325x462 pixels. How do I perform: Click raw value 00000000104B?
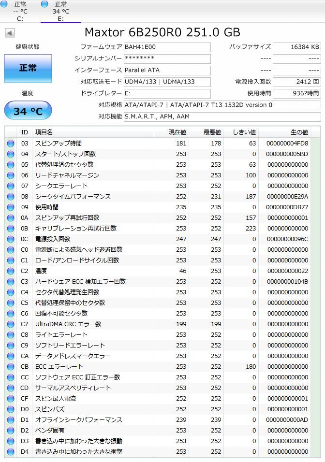(x=288, y=282)
